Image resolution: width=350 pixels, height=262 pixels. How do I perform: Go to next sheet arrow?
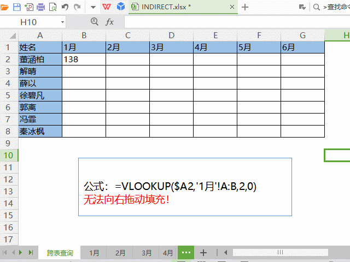click(x=21, y=252)
